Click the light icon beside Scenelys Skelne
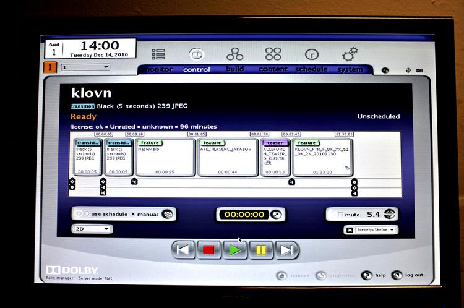464x308 pixels. (350, 230)
